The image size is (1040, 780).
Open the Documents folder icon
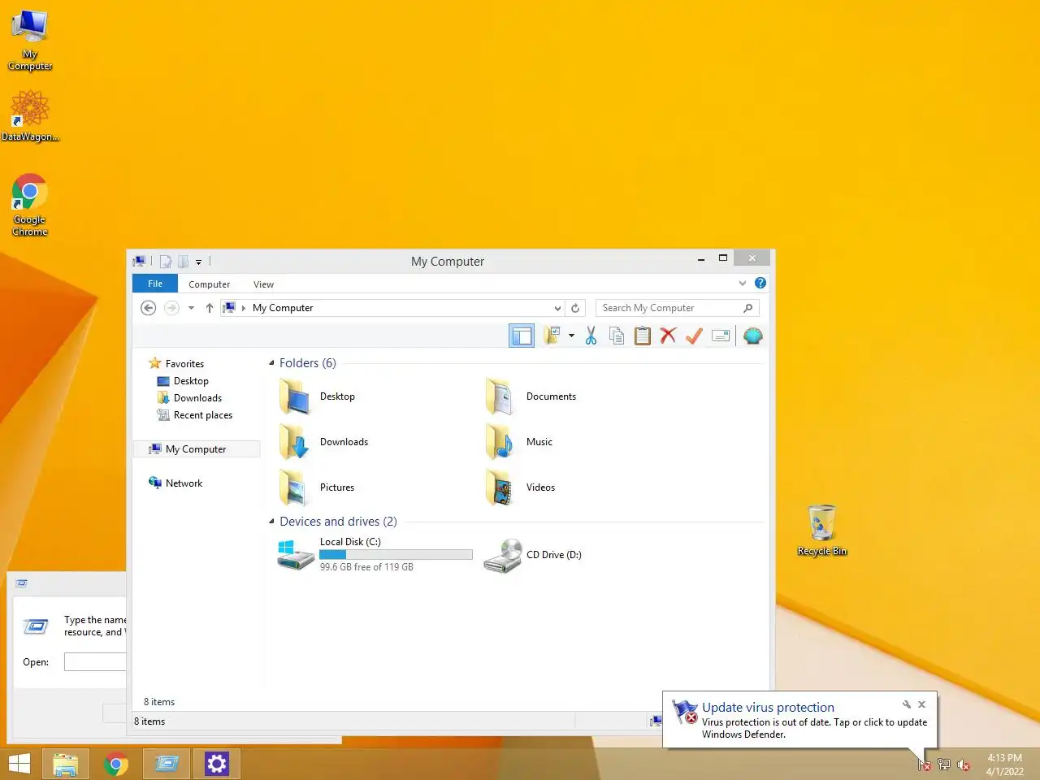(x=500, y=397)
